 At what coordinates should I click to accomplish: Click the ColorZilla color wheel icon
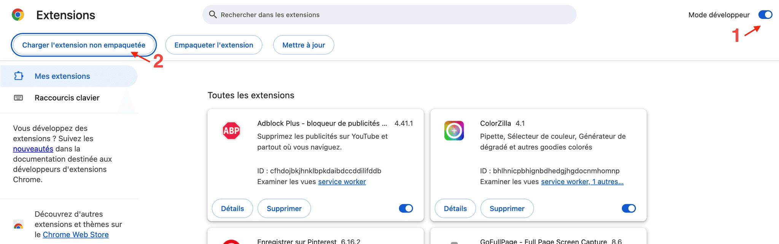pyautogui.click(x=454, y=131)
